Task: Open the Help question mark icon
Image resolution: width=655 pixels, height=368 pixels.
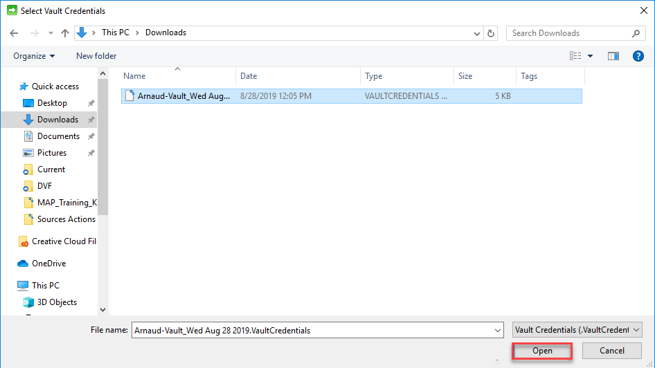Action: 638,56
